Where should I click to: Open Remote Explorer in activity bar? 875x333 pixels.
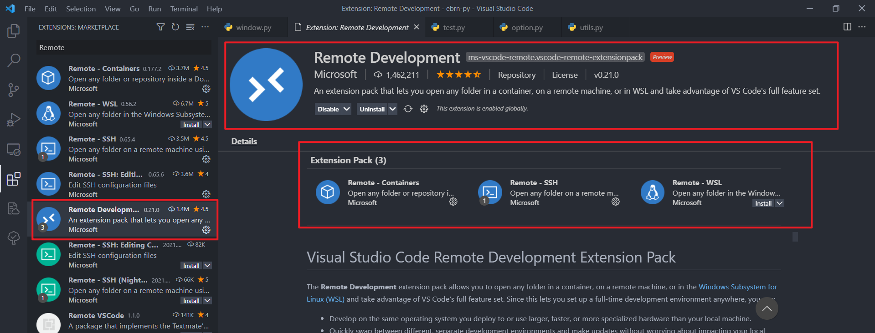pyautogui.click(x=14, y=149)
